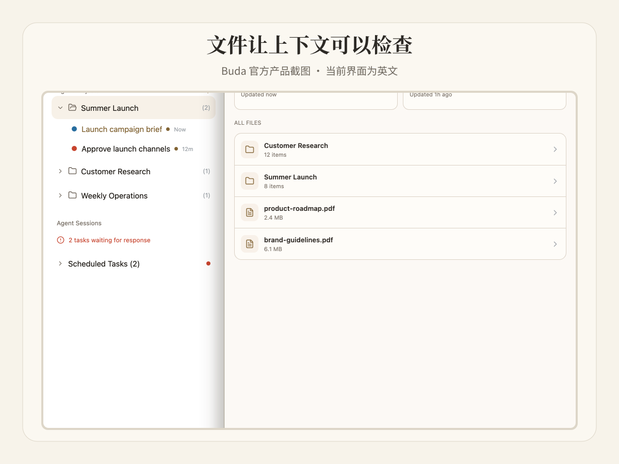Click the chevron on the brand-guidelines.pdf row
The height and width of the screenshot is (464, 619).
pos(555,244)
